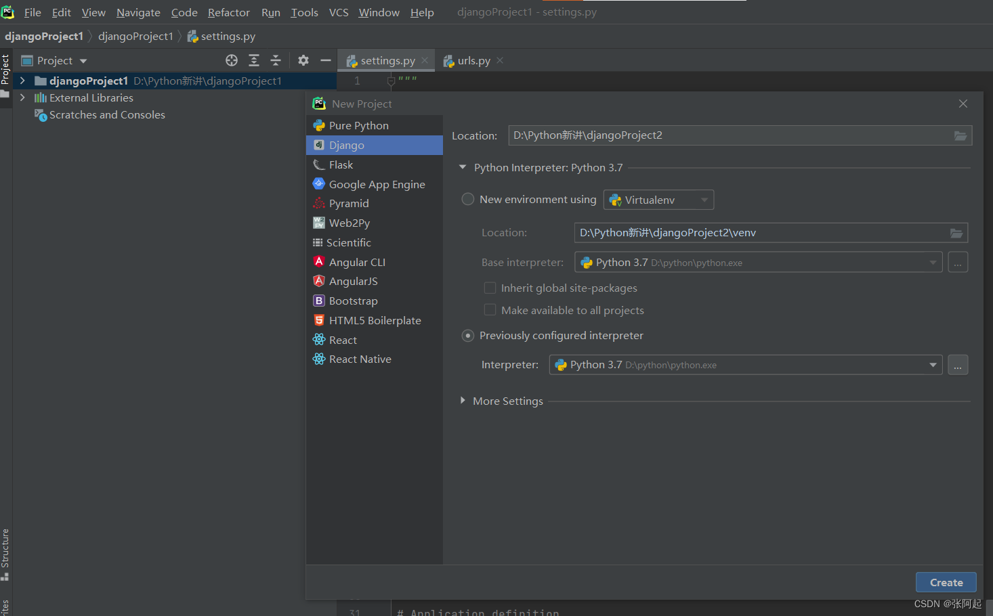
Task: Expand djangoProject1 tree node
Action: coord(22,81)
